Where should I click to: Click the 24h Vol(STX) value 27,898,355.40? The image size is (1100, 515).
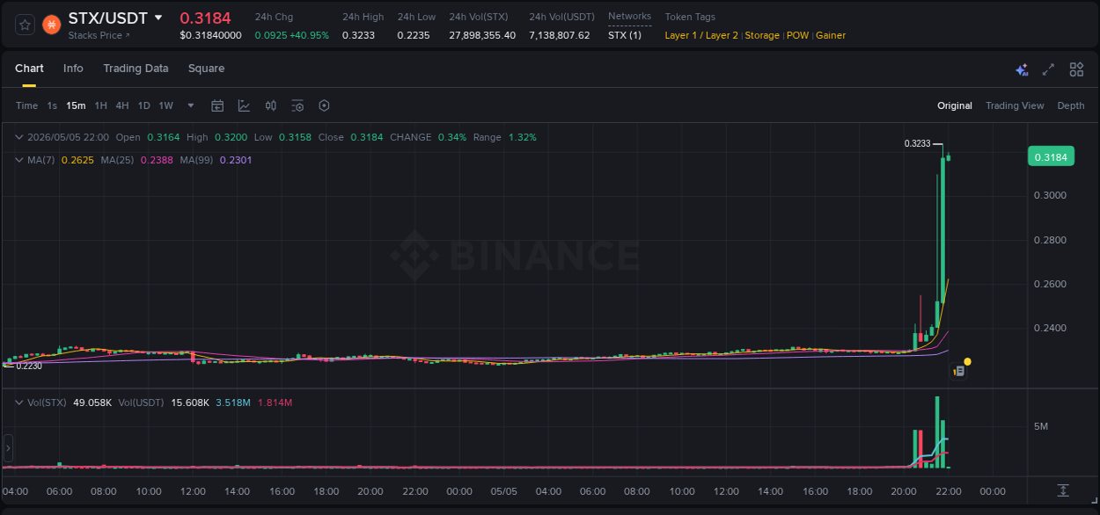click(482, 35)
